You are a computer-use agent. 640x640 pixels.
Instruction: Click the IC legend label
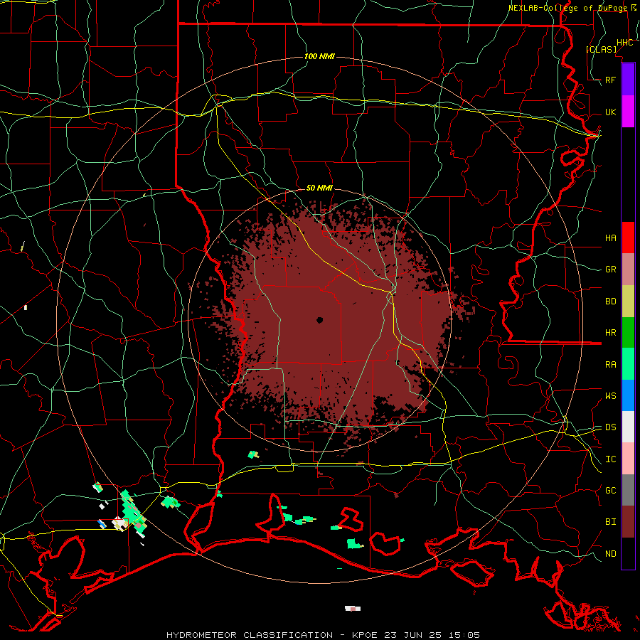[x=610, y=459]
